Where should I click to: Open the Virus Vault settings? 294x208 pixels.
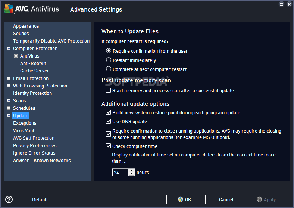coord(24,130)
